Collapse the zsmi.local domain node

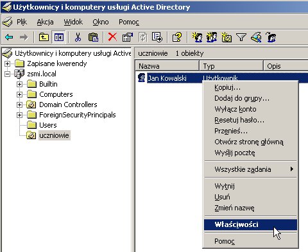(7, 74)
